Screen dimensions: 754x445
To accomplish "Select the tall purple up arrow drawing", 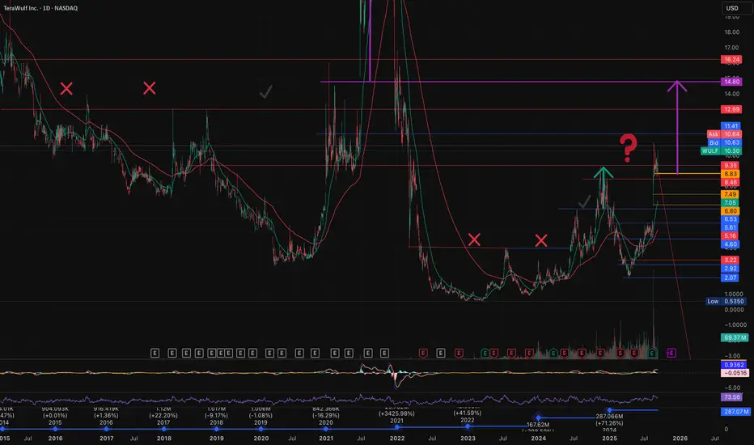I will (x=677, y=121).
